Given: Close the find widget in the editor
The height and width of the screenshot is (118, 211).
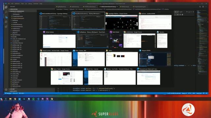Looking at the screenshot, I should [194, 12].
